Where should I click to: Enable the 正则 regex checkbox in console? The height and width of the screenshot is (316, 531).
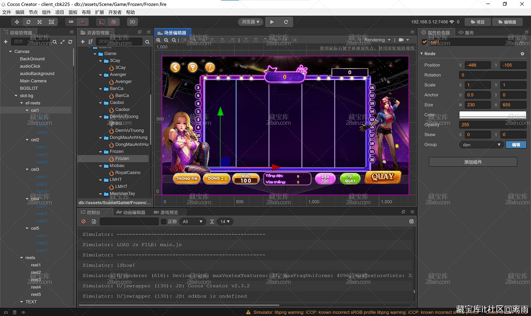pos(164,221)
